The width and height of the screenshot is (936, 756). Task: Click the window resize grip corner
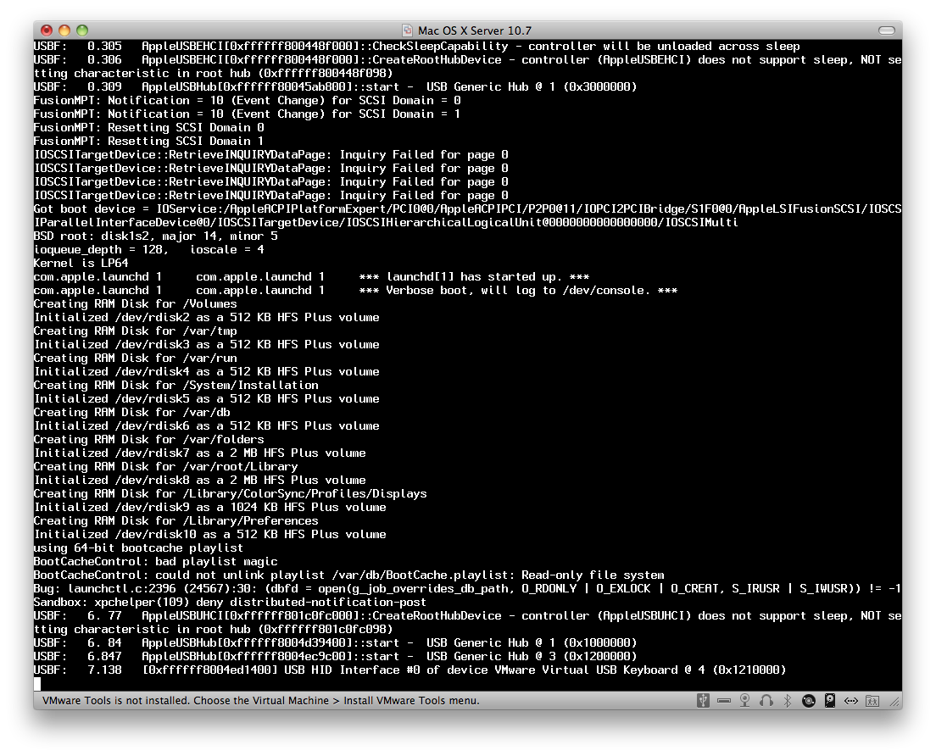click(895, 703)
